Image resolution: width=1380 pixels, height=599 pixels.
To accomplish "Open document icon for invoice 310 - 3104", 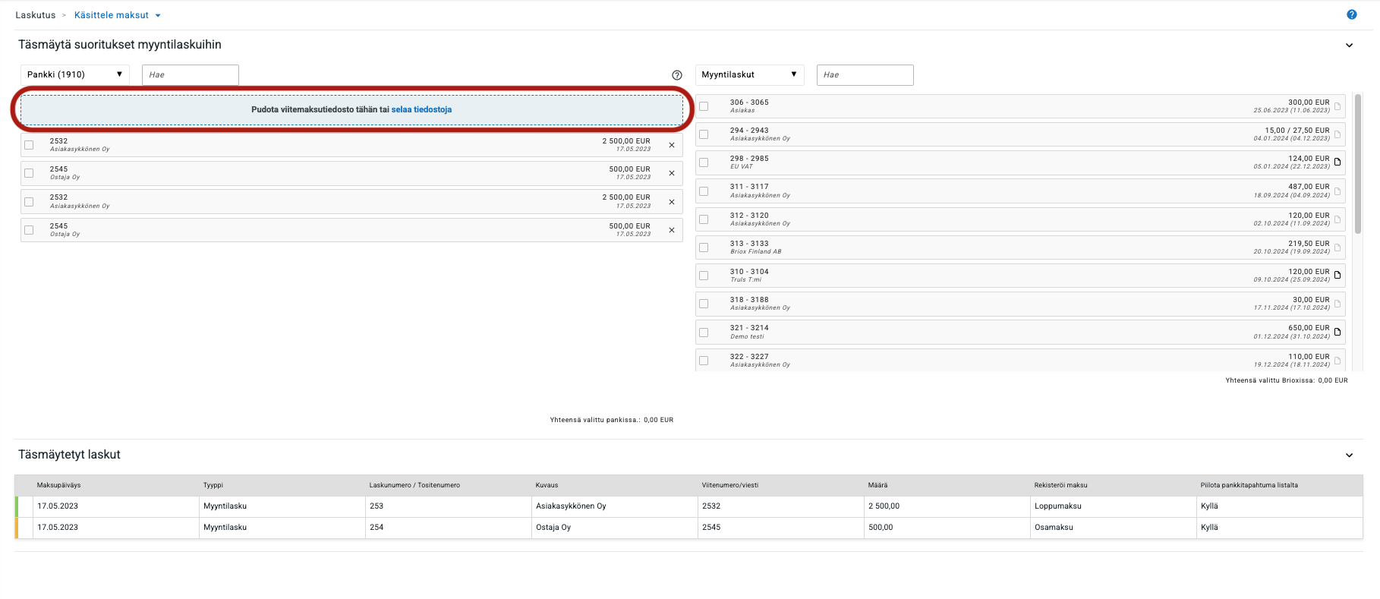I will [1337, 276].
